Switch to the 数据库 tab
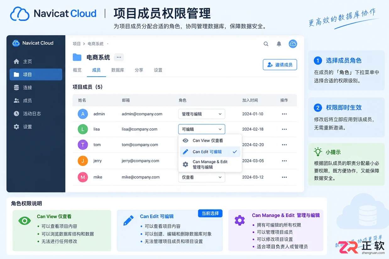 [118, 70]
